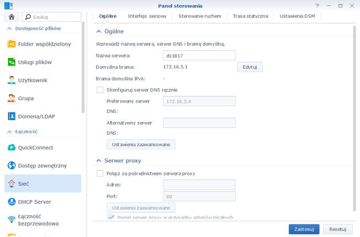
Task: Collapse the Dostępność plików sidebar section
Action: tap(9, 28)
